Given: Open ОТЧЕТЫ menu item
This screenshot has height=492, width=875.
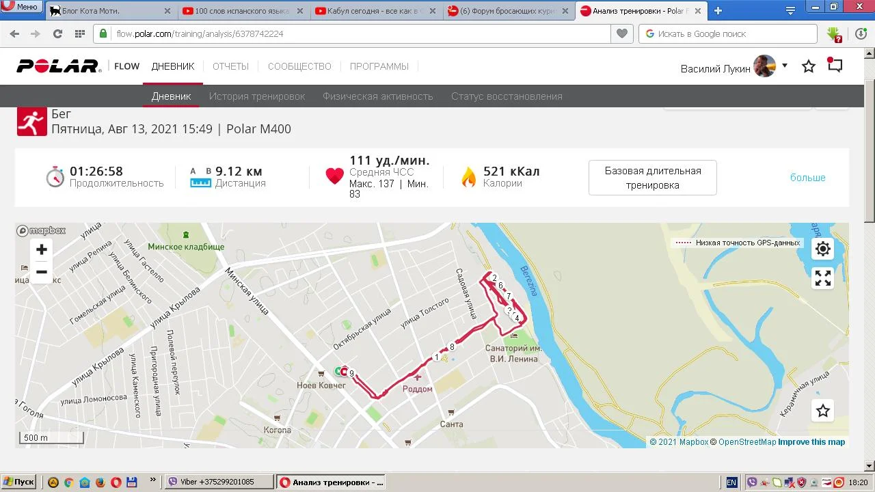Looking at the screenshot, I should 230,66.
